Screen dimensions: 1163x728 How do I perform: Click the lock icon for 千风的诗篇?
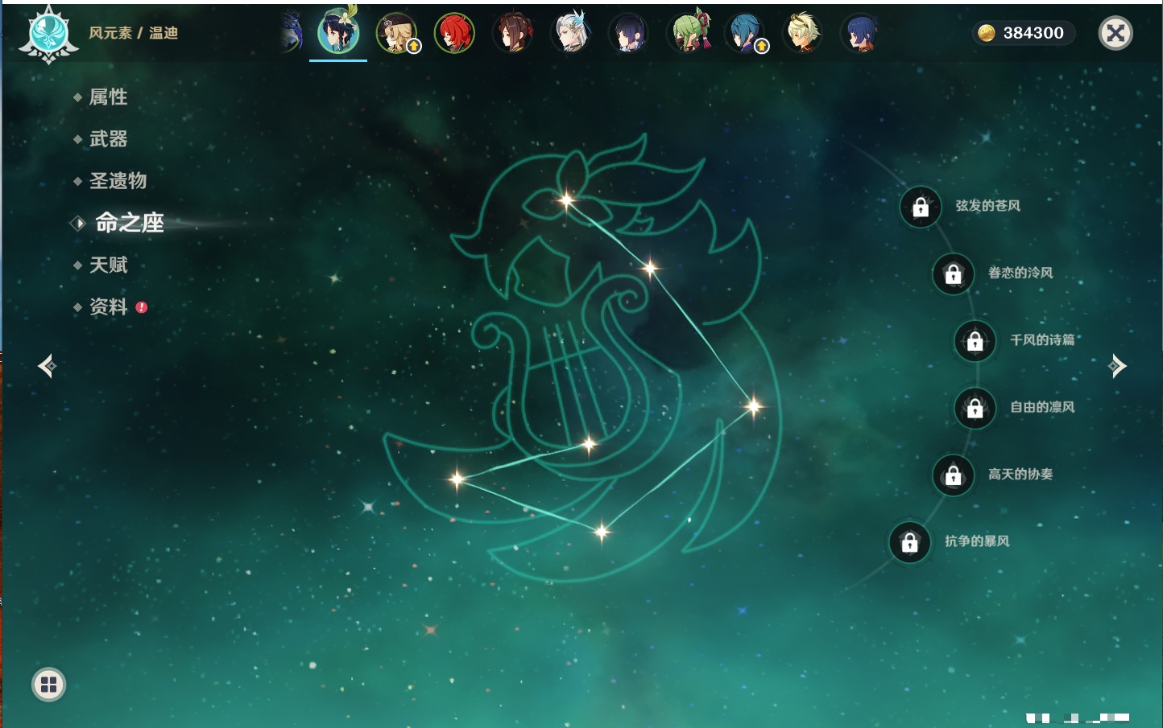point(975,341)
